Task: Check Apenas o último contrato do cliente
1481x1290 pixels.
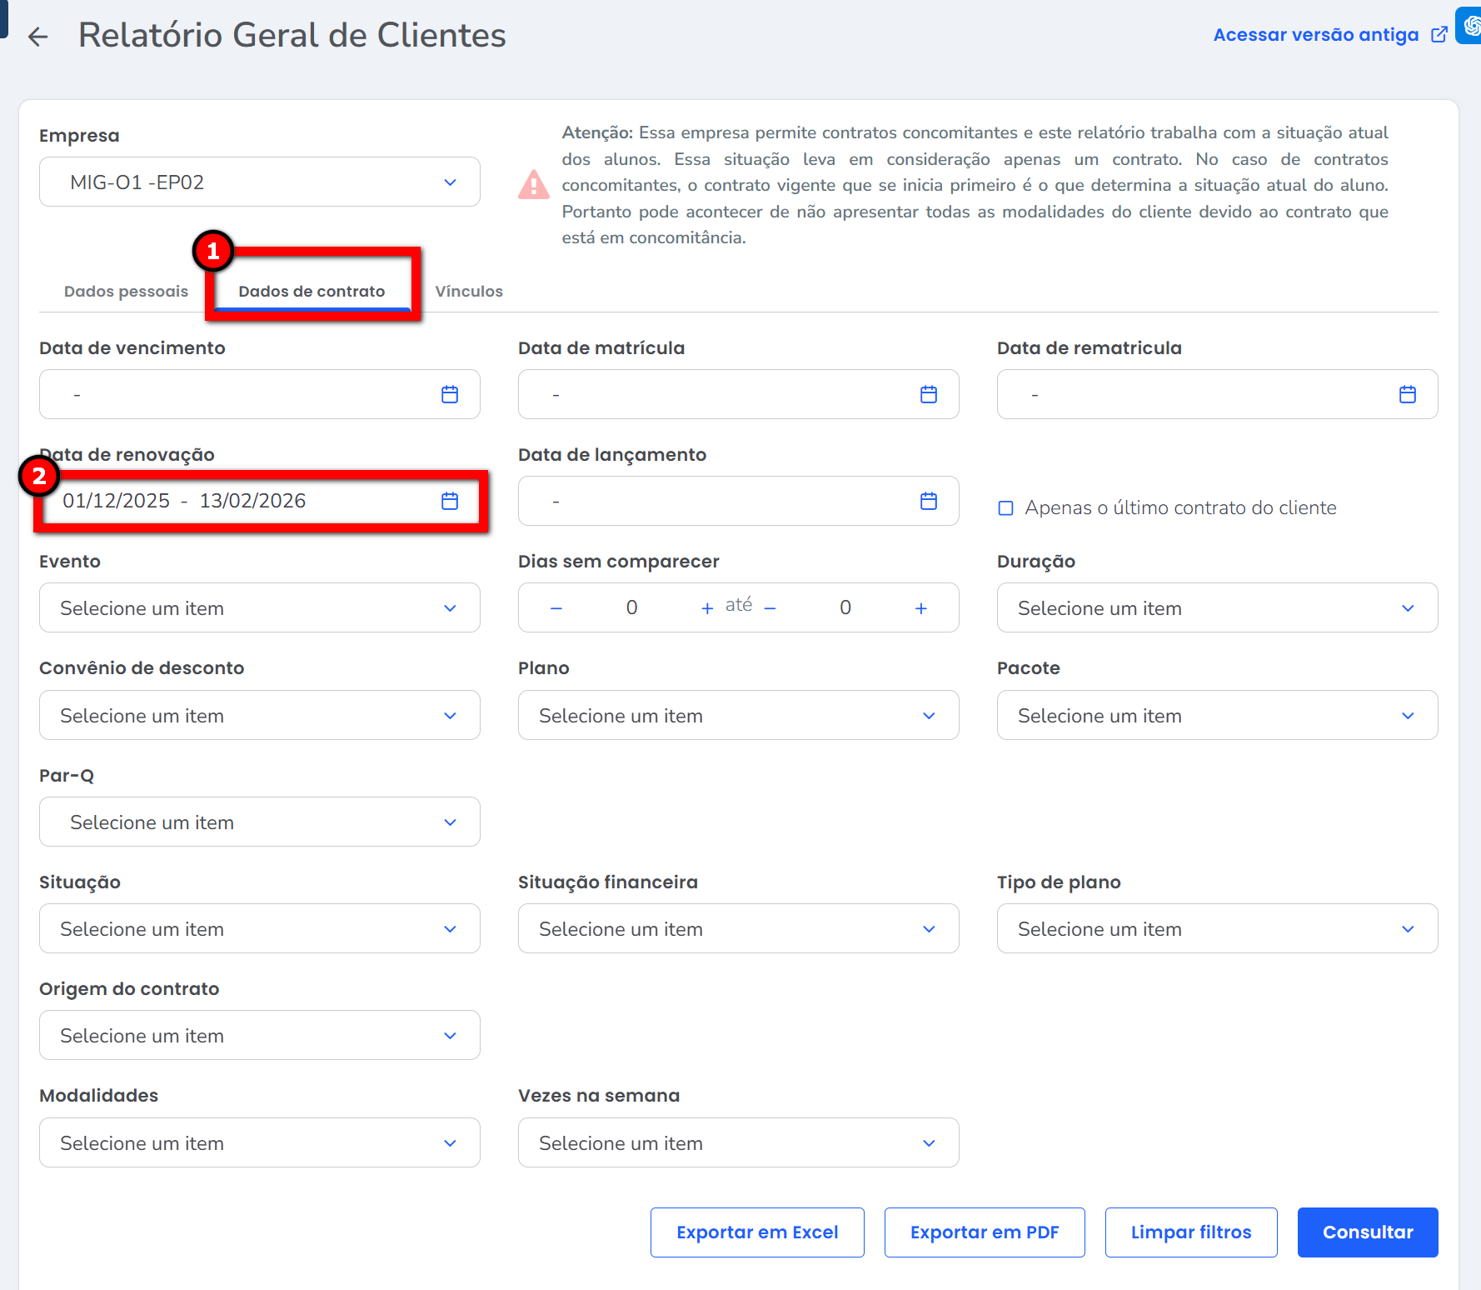Action: pyautogui.click(x=1006, y=508)
